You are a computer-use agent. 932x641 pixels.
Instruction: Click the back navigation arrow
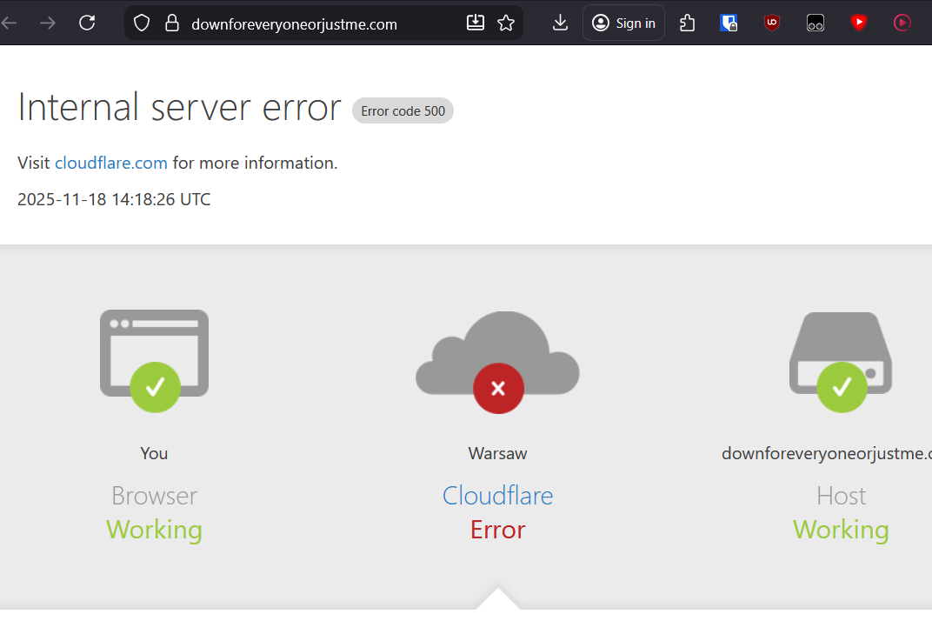[10, 23]
